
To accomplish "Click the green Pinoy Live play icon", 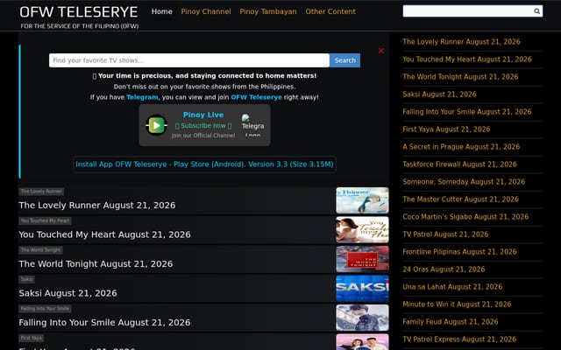I will 156,125.
